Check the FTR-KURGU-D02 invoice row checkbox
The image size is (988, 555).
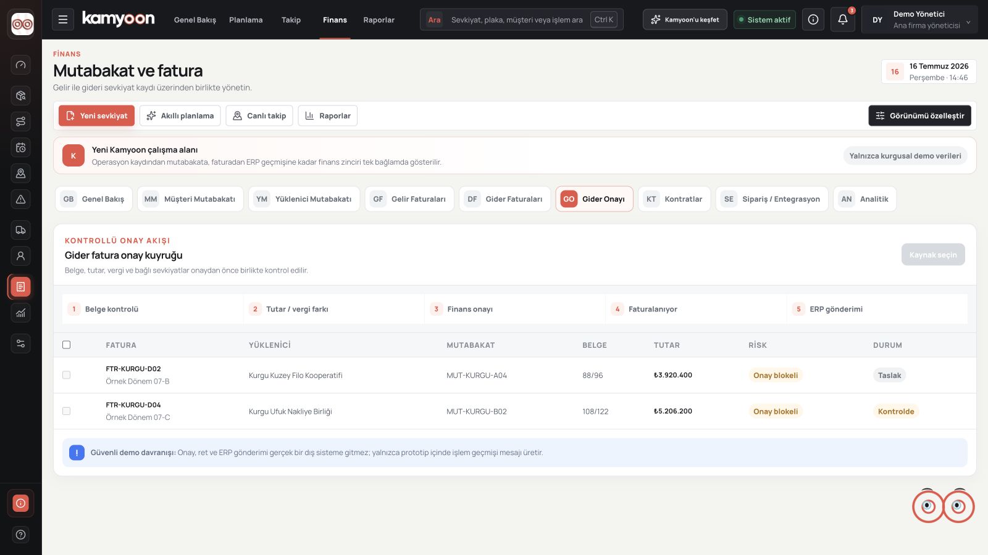pyautogui.click(x=67, y=375)
